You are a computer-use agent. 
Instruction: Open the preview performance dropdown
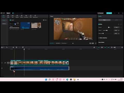click(x=64, y=43)
